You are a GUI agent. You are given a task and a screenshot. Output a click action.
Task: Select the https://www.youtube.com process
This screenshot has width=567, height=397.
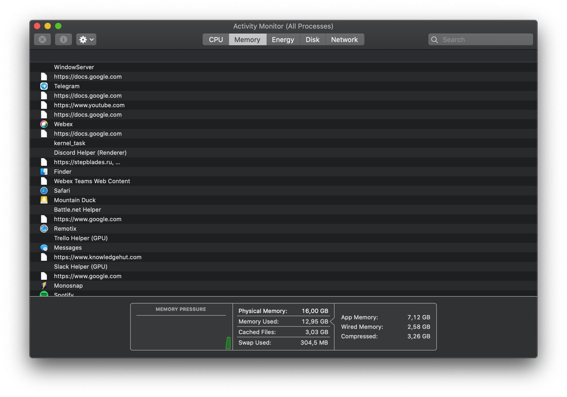(283, 105)
